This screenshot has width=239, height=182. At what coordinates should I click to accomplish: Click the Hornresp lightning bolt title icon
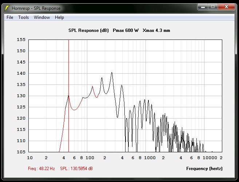7,8
